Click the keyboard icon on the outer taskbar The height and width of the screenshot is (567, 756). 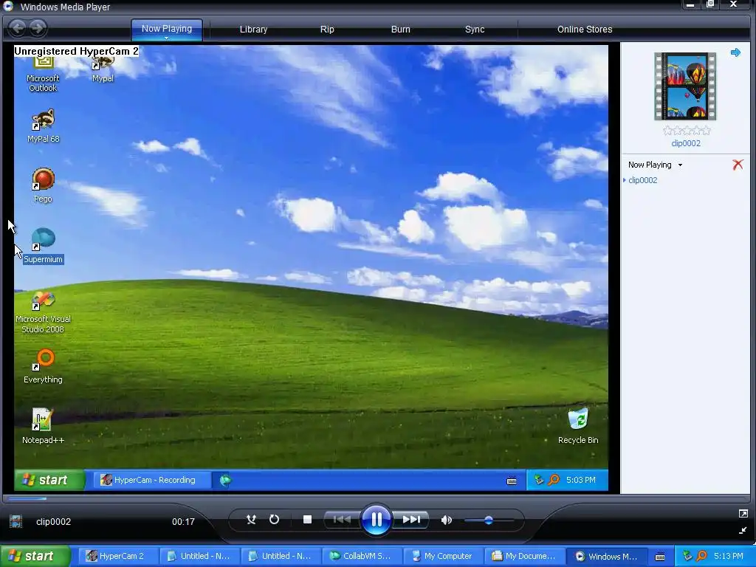(x=660, y=557)
